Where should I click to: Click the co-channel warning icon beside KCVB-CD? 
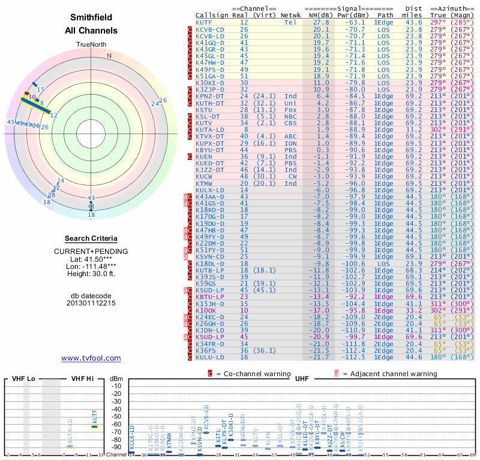click(190, 29)
